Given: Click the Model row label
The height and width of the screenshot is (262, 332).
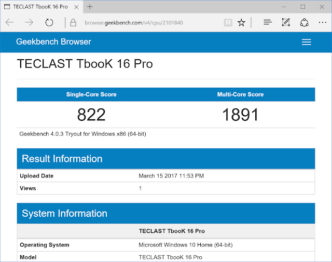Looking at the screenshot, I should click(x=28, y=257).
